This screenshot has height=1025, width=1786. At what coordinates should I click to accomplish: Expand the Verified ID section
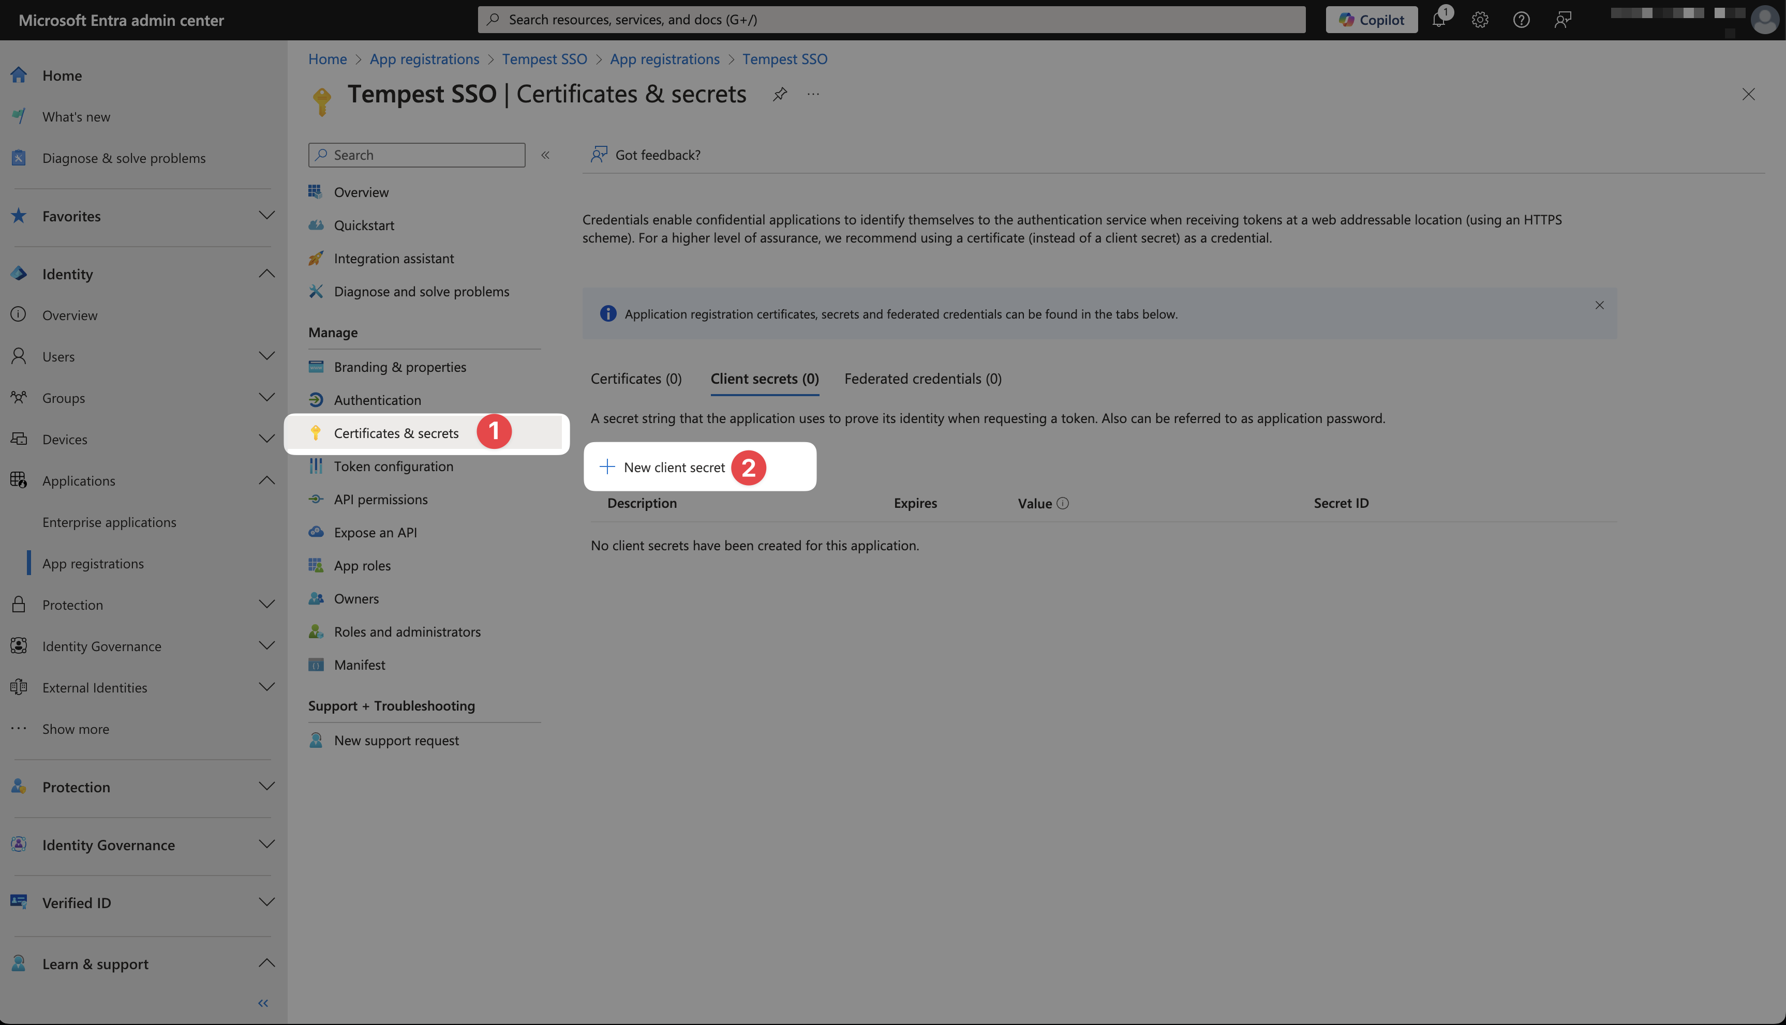pyautogui.click(x=266, y=902)
